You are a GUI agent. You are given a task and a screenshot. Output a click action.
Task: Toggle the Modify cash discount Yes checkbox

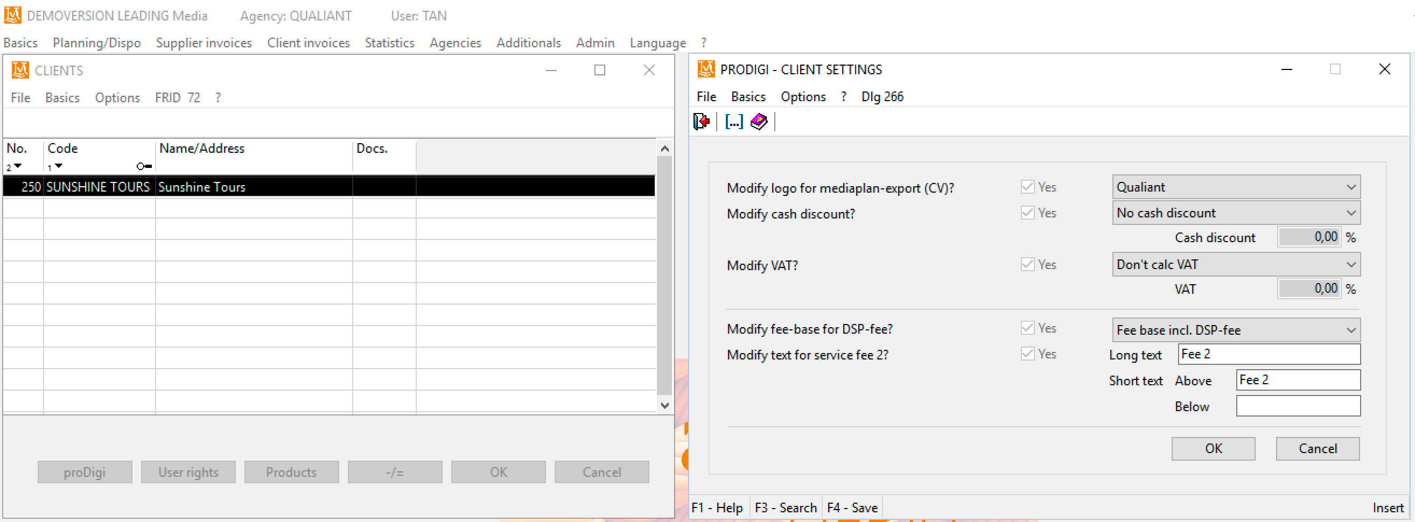(1027, 213)
